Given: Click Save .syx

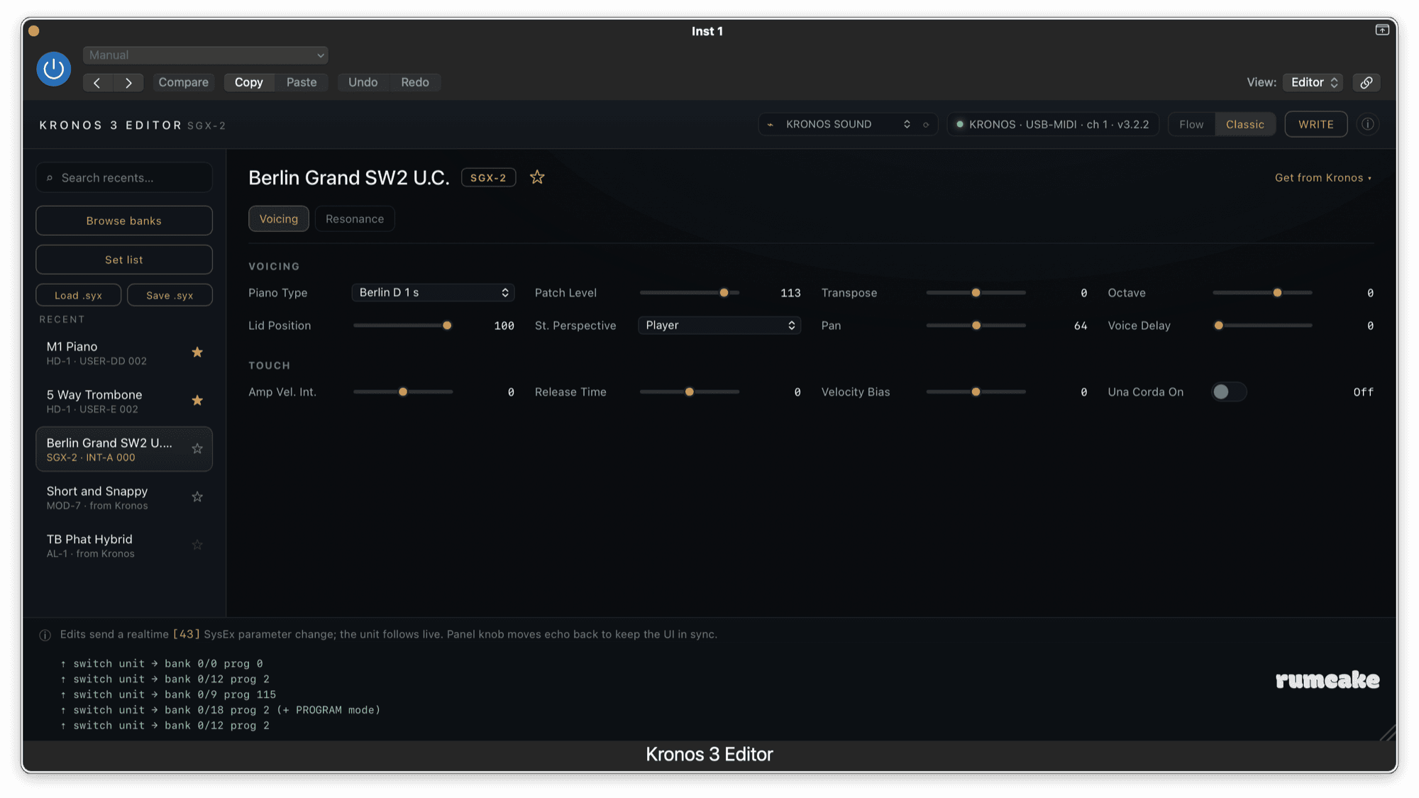Looking at the screenshot, I should [170, 295].
